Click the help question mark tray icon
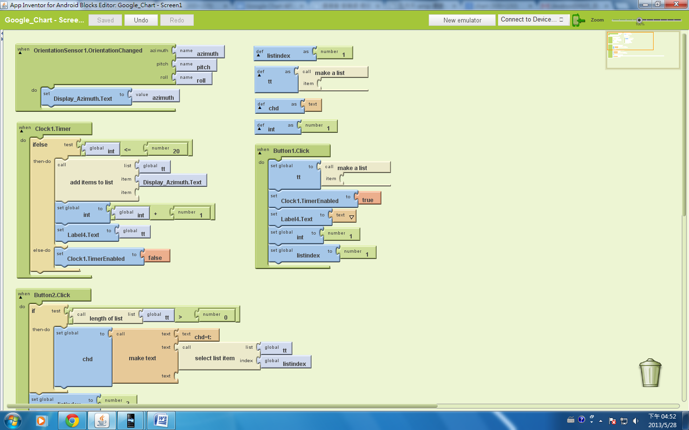This screenshot has width=689, height=430. pos(581,419)
